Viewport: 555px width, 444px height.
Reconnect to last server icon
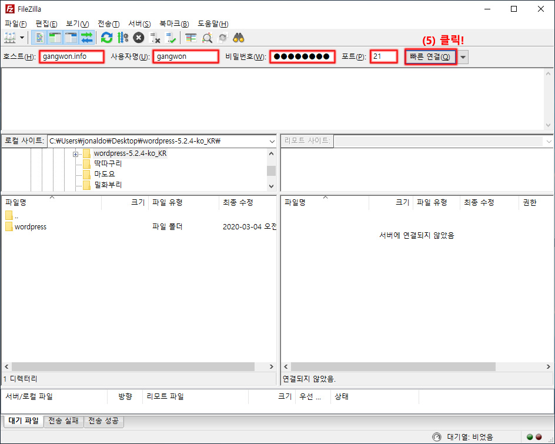click(x=170, y=38)
